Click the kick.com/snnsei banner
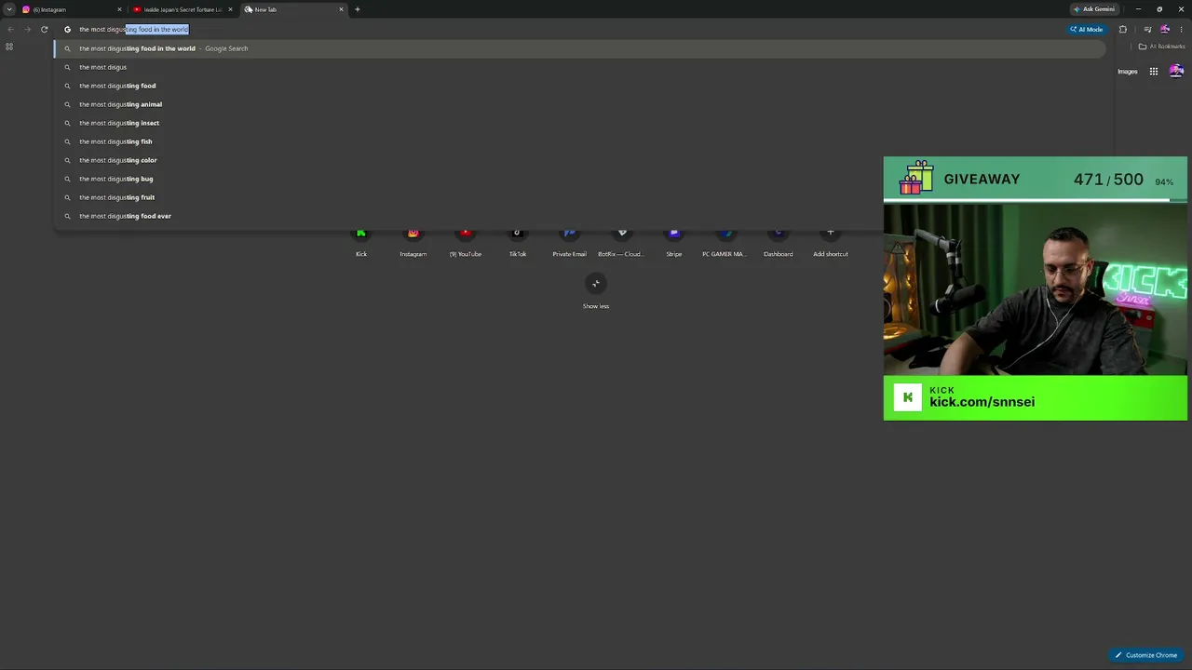Viewport: 1192px width, 670px height. pos(1036,398)
